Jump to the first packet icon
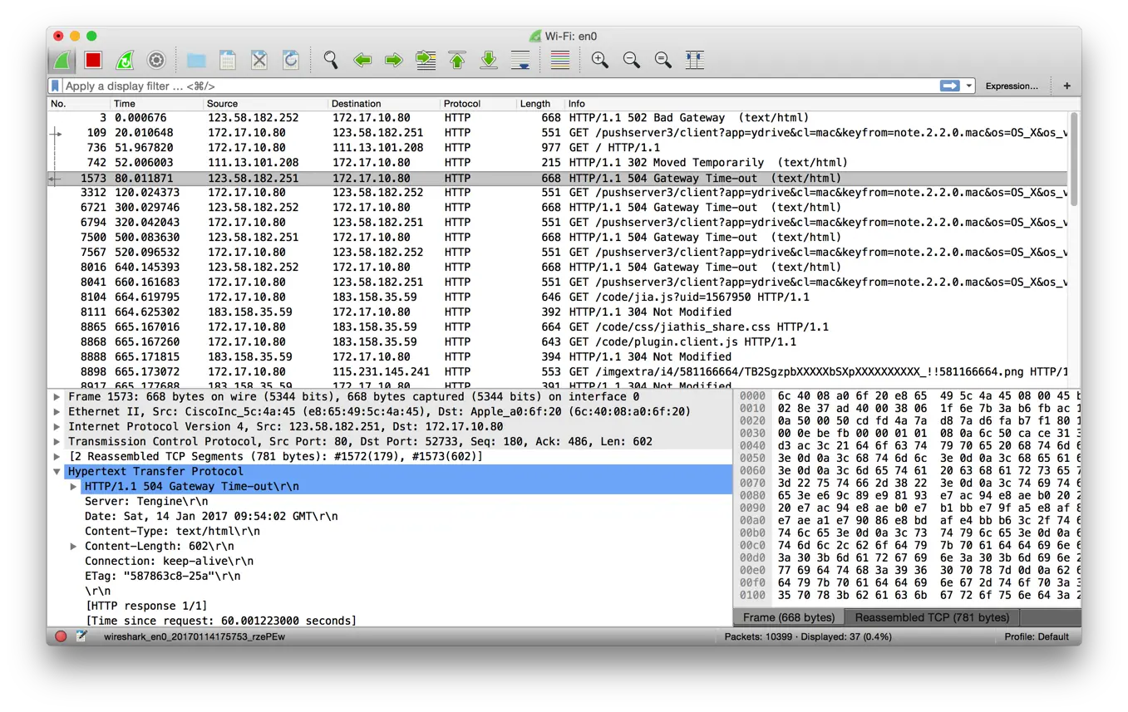 [x=457, y=60]
